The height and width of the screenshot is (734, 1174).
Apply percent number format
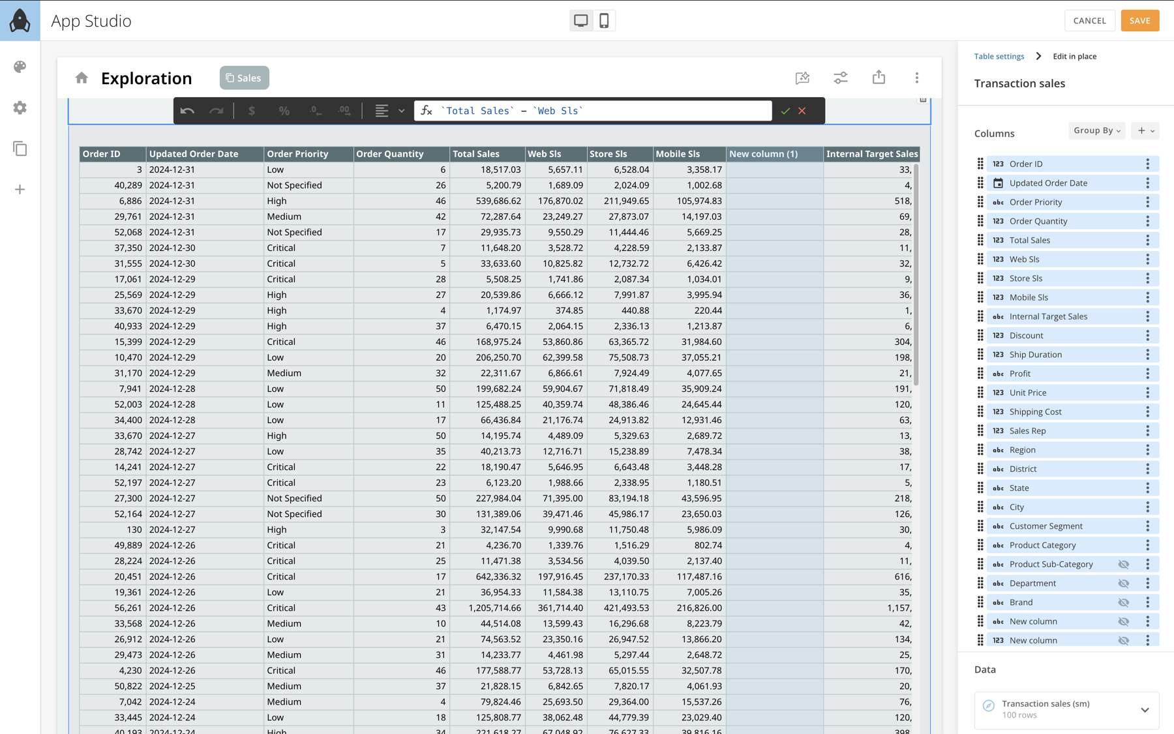284,111
